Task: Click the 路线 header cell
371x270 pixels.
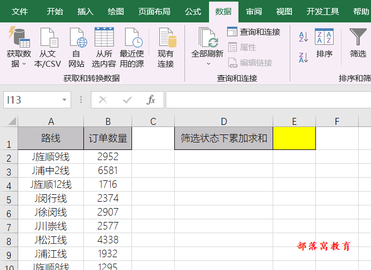Action: (x=51, y=138)
